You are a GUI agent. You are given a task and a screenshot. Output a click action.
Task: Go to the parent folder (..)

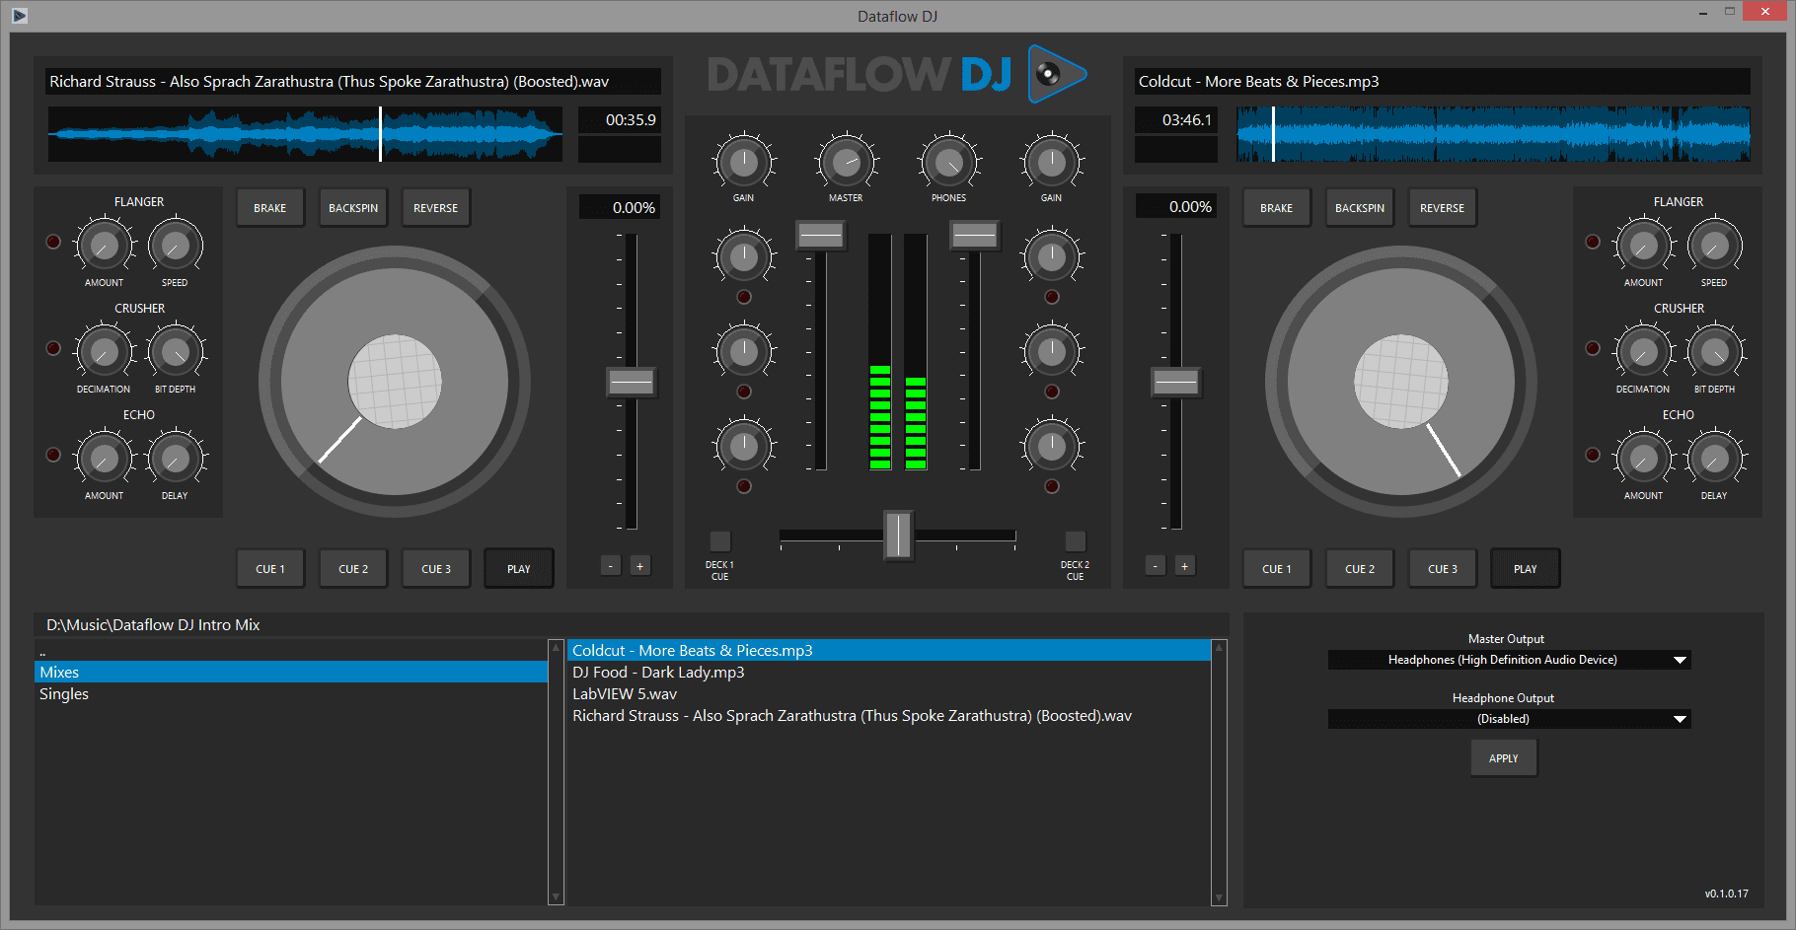(x=291, y=651)
